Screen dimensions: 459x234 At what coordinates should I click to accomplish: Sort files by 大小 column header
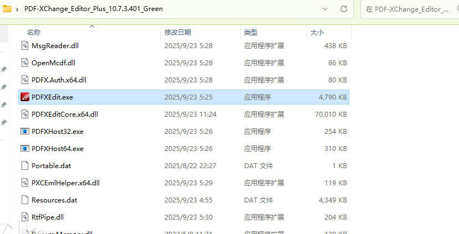tap(317, 33)
